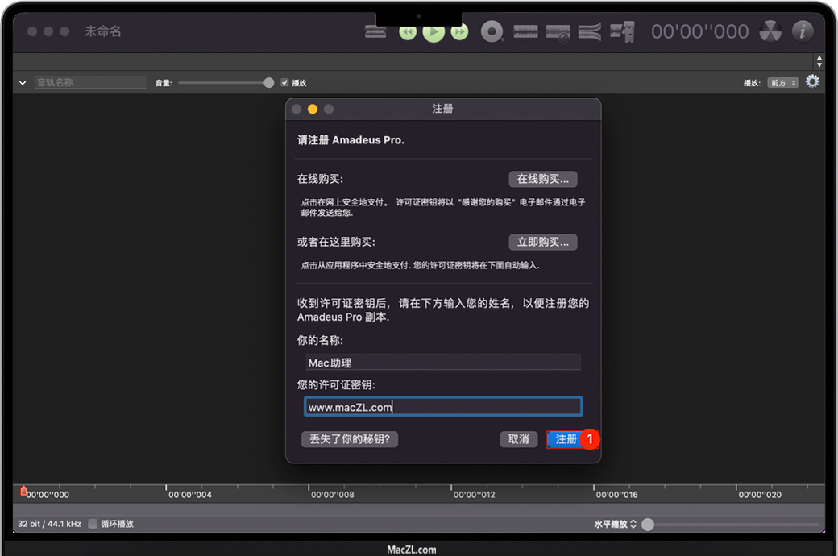Click the round record button

[492, 31]
